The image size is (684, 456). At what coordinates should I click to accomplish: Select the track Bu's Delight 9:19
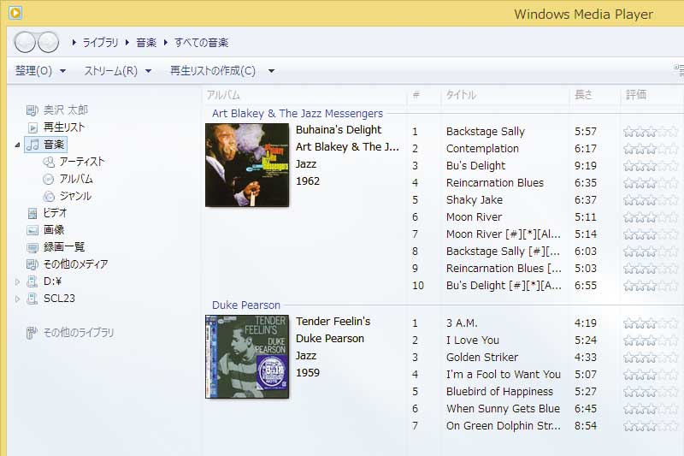[x=475, y=165]
